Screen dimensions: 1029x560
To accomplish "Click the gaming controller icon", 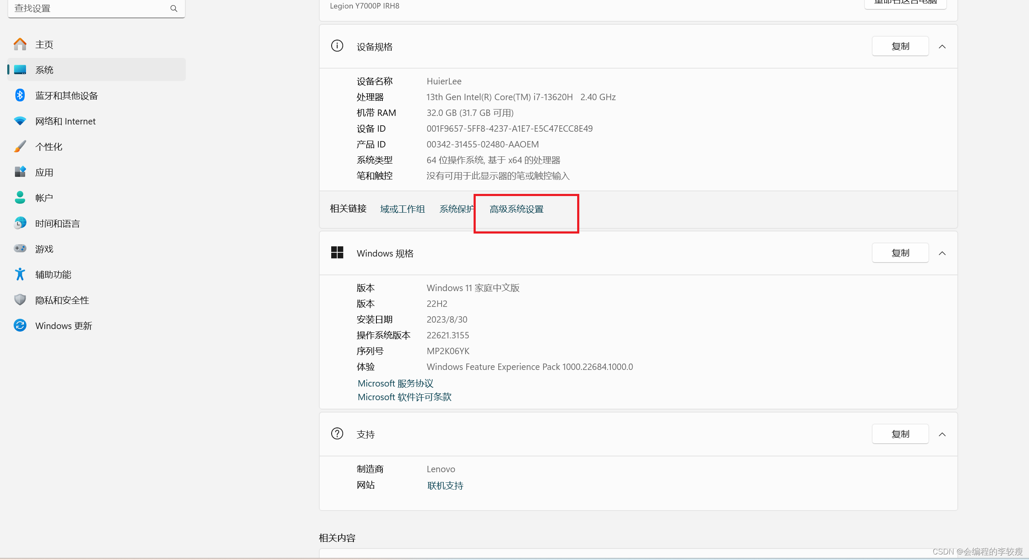I will pyautogui.click(x=20, y=248).
